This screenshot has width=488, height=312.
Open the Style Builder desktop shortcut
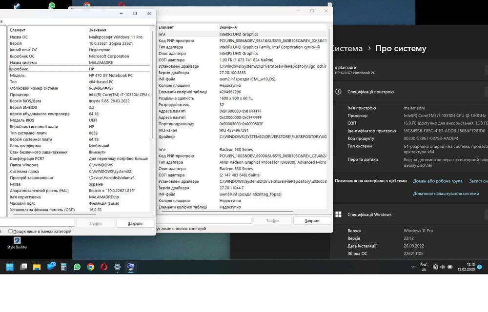17,243
